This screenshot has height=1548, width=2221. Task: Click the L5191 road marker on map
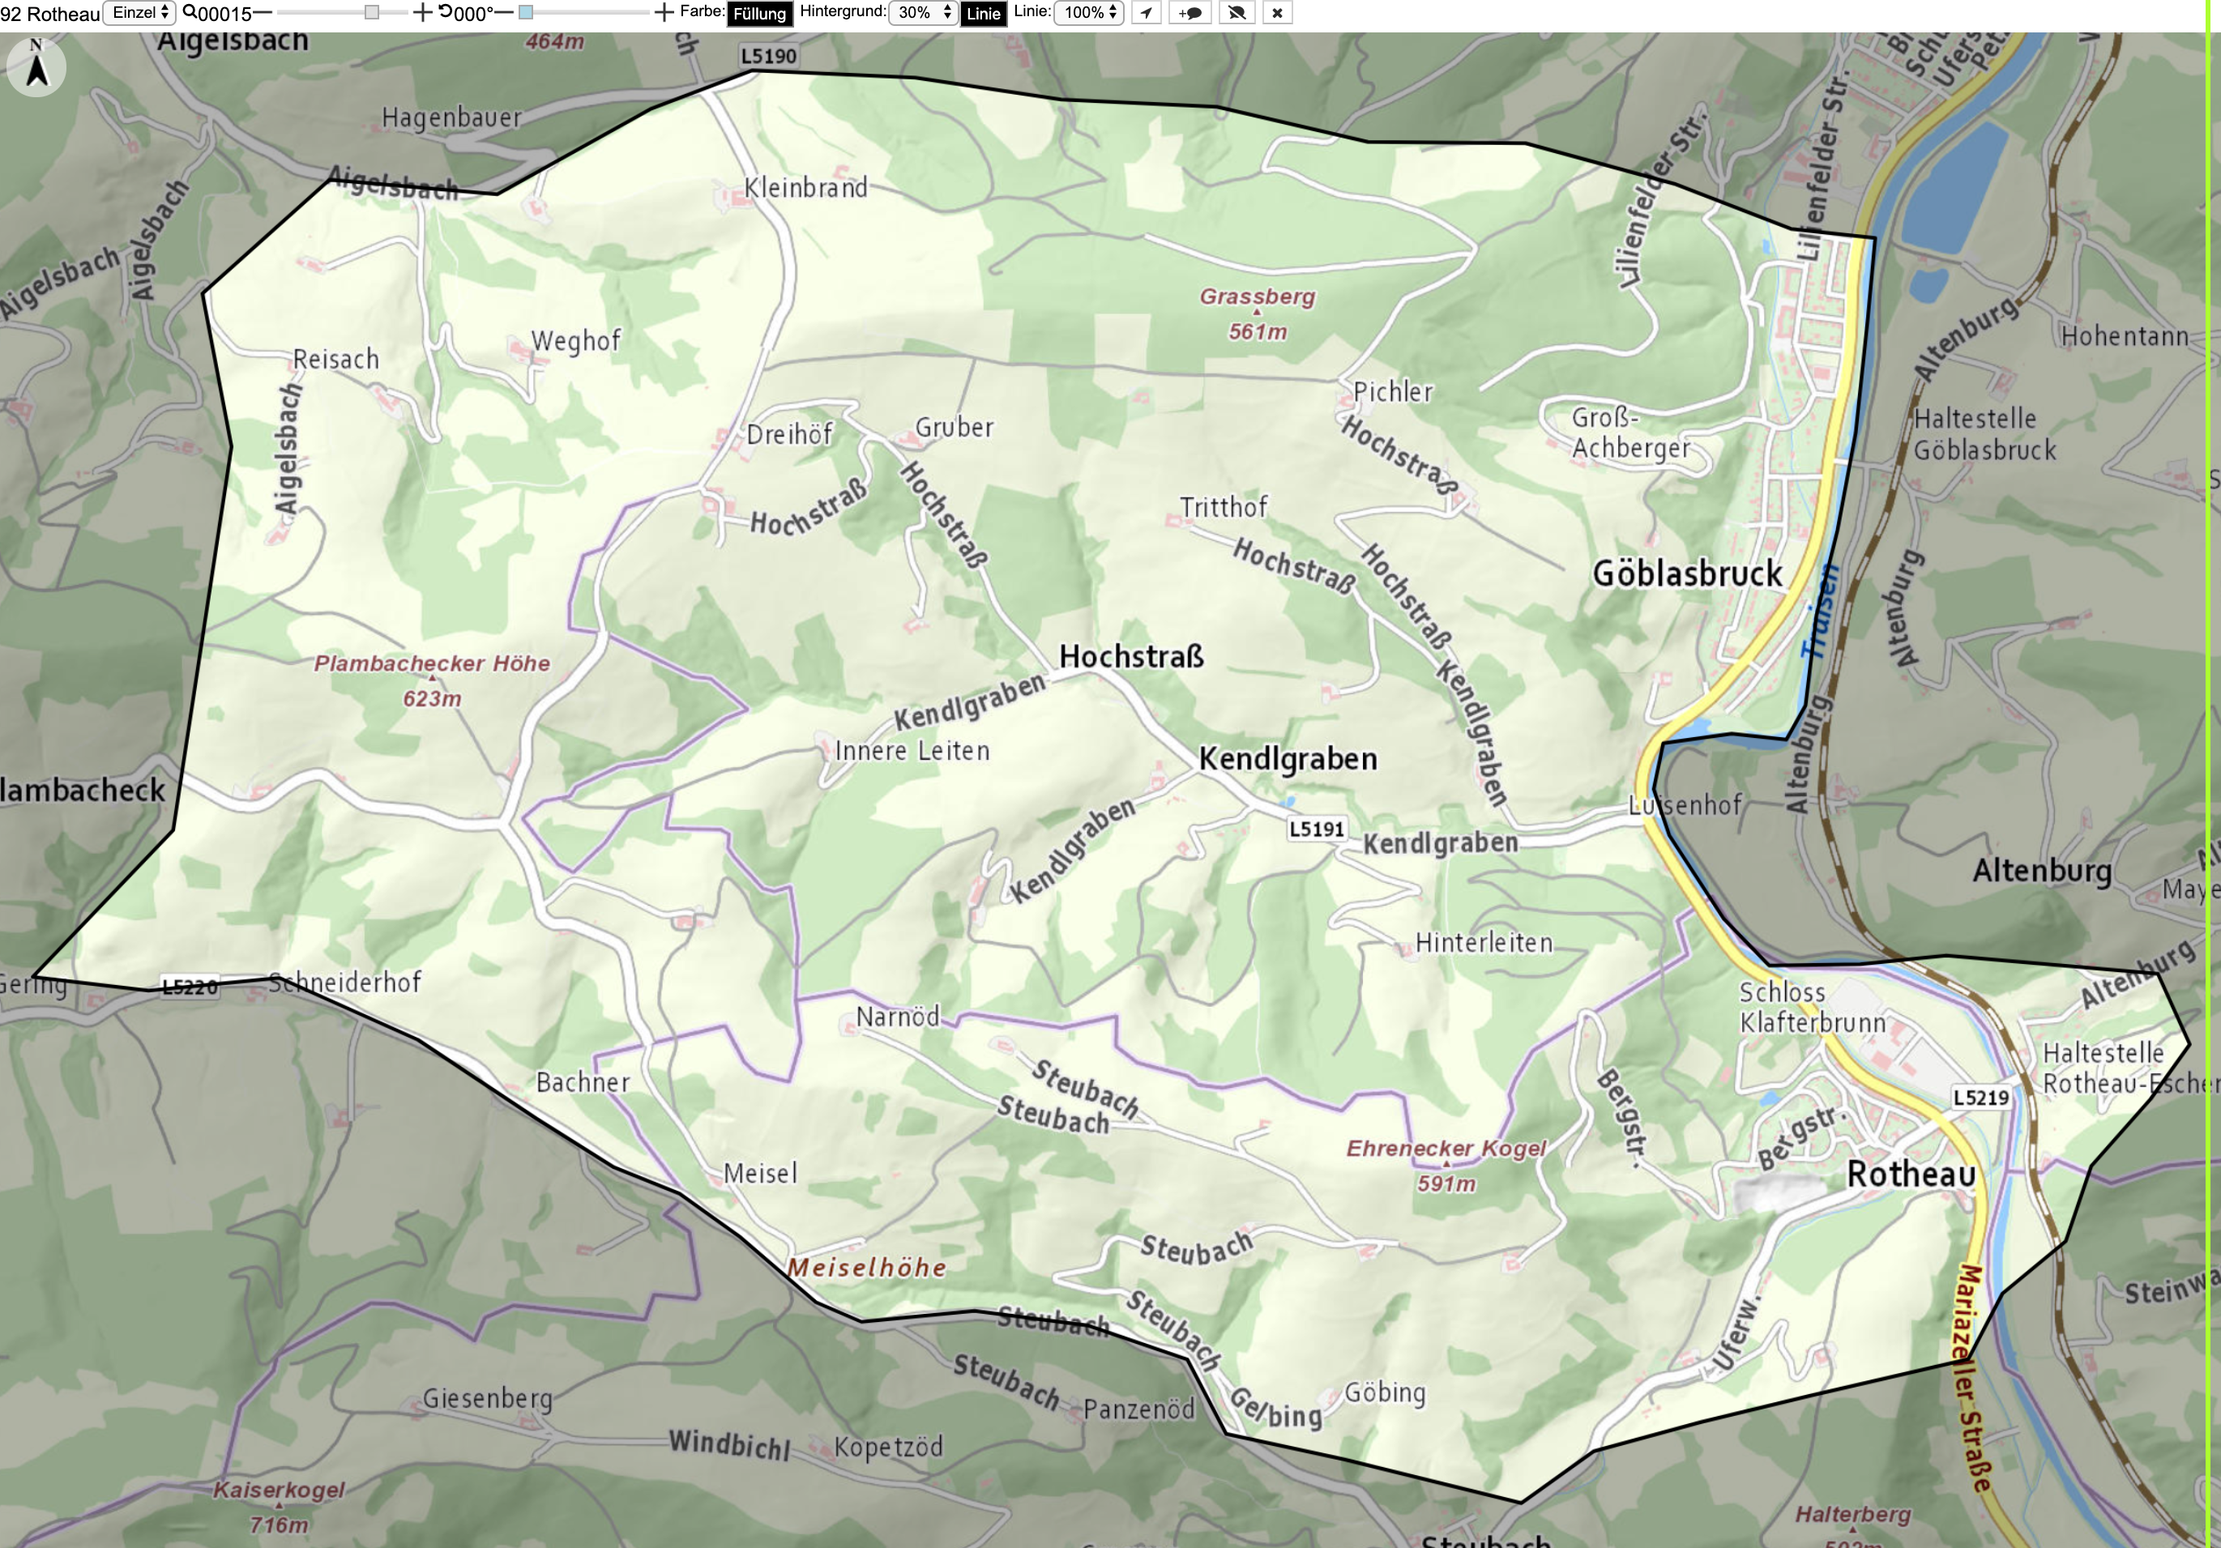[1317, 829]
